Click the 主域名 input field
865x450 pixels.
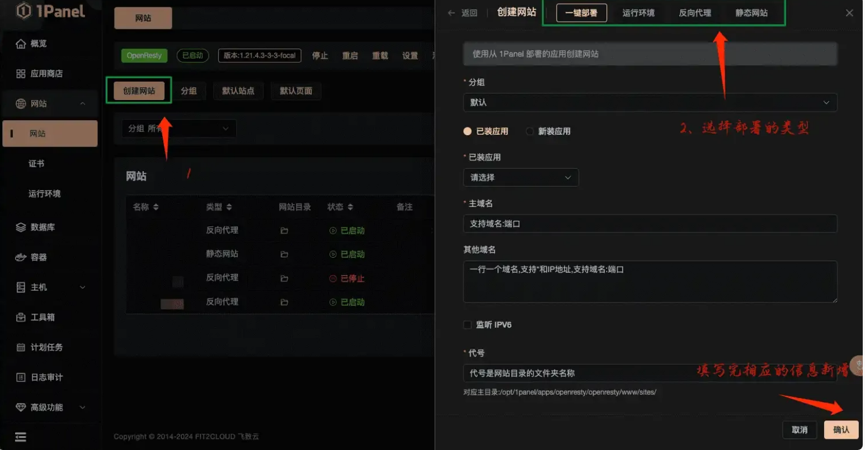[x=650, y=224]
